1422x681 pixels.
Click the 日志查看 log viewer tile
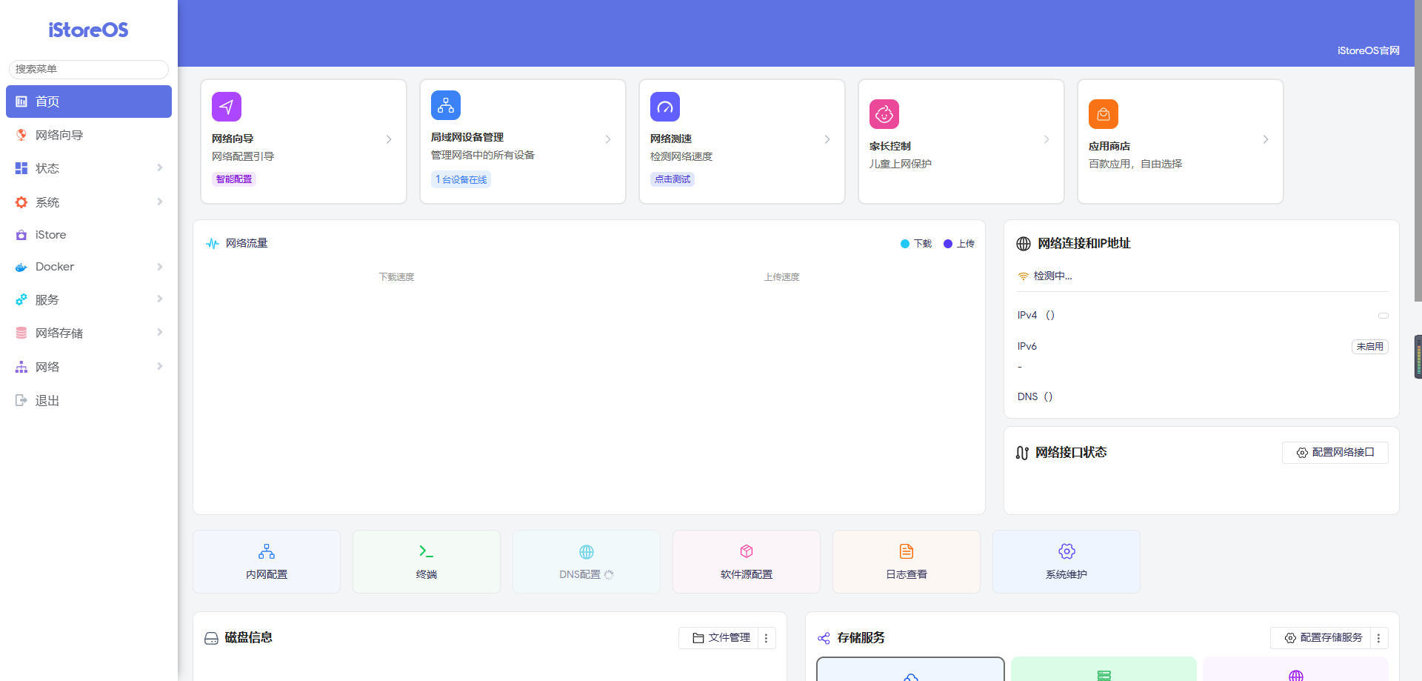907,561
